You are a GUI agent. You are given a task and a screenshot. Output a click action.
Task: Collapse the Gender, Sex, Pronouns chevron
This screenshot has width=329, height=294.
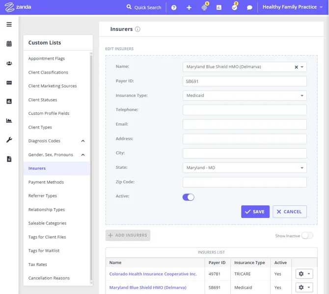tap(83, 155)
